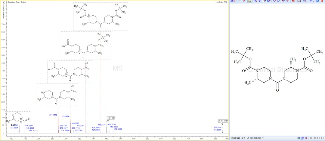Click peak label 875.5565
The image size is (325, 141).
coord(218,130)
